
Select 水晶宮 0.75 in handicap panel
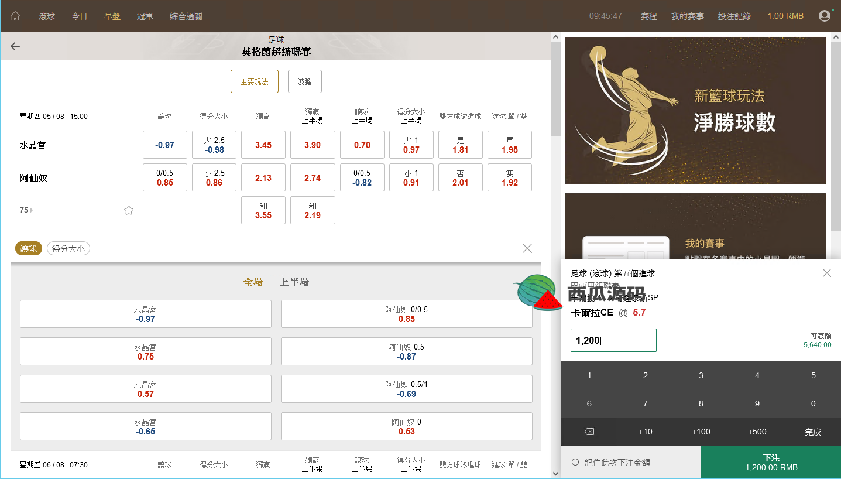[x=146, y=351]
